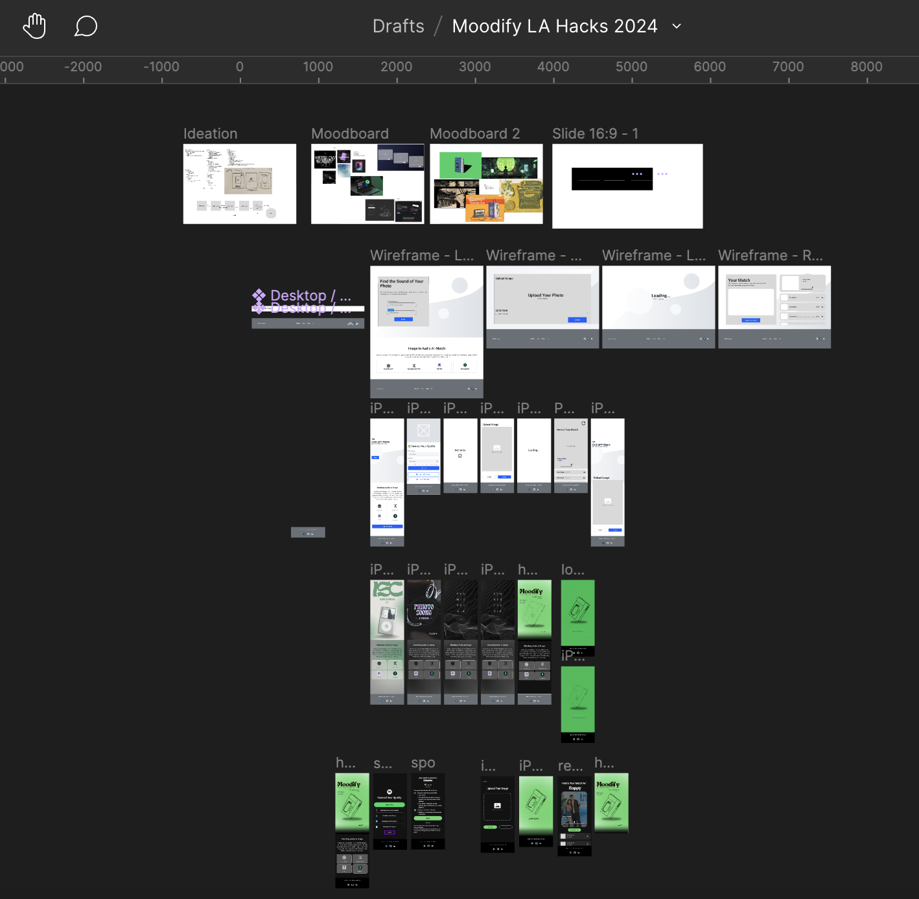919x899 pixels.
Task: Select the mobile 'Connect Your Spotify' wireframe
Action: click(x=423, y=457)
